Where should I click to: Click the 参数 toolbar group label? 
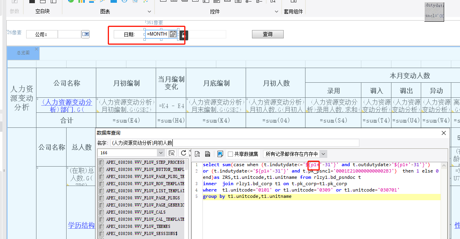[14, 11]
